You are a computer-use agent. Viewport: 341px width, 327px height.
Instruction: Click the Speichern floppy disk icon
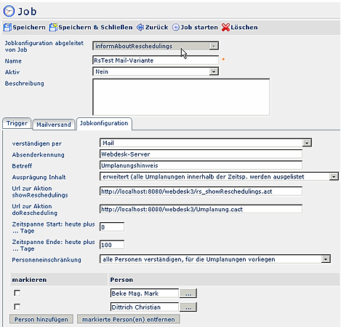click(x=7, y=27)
